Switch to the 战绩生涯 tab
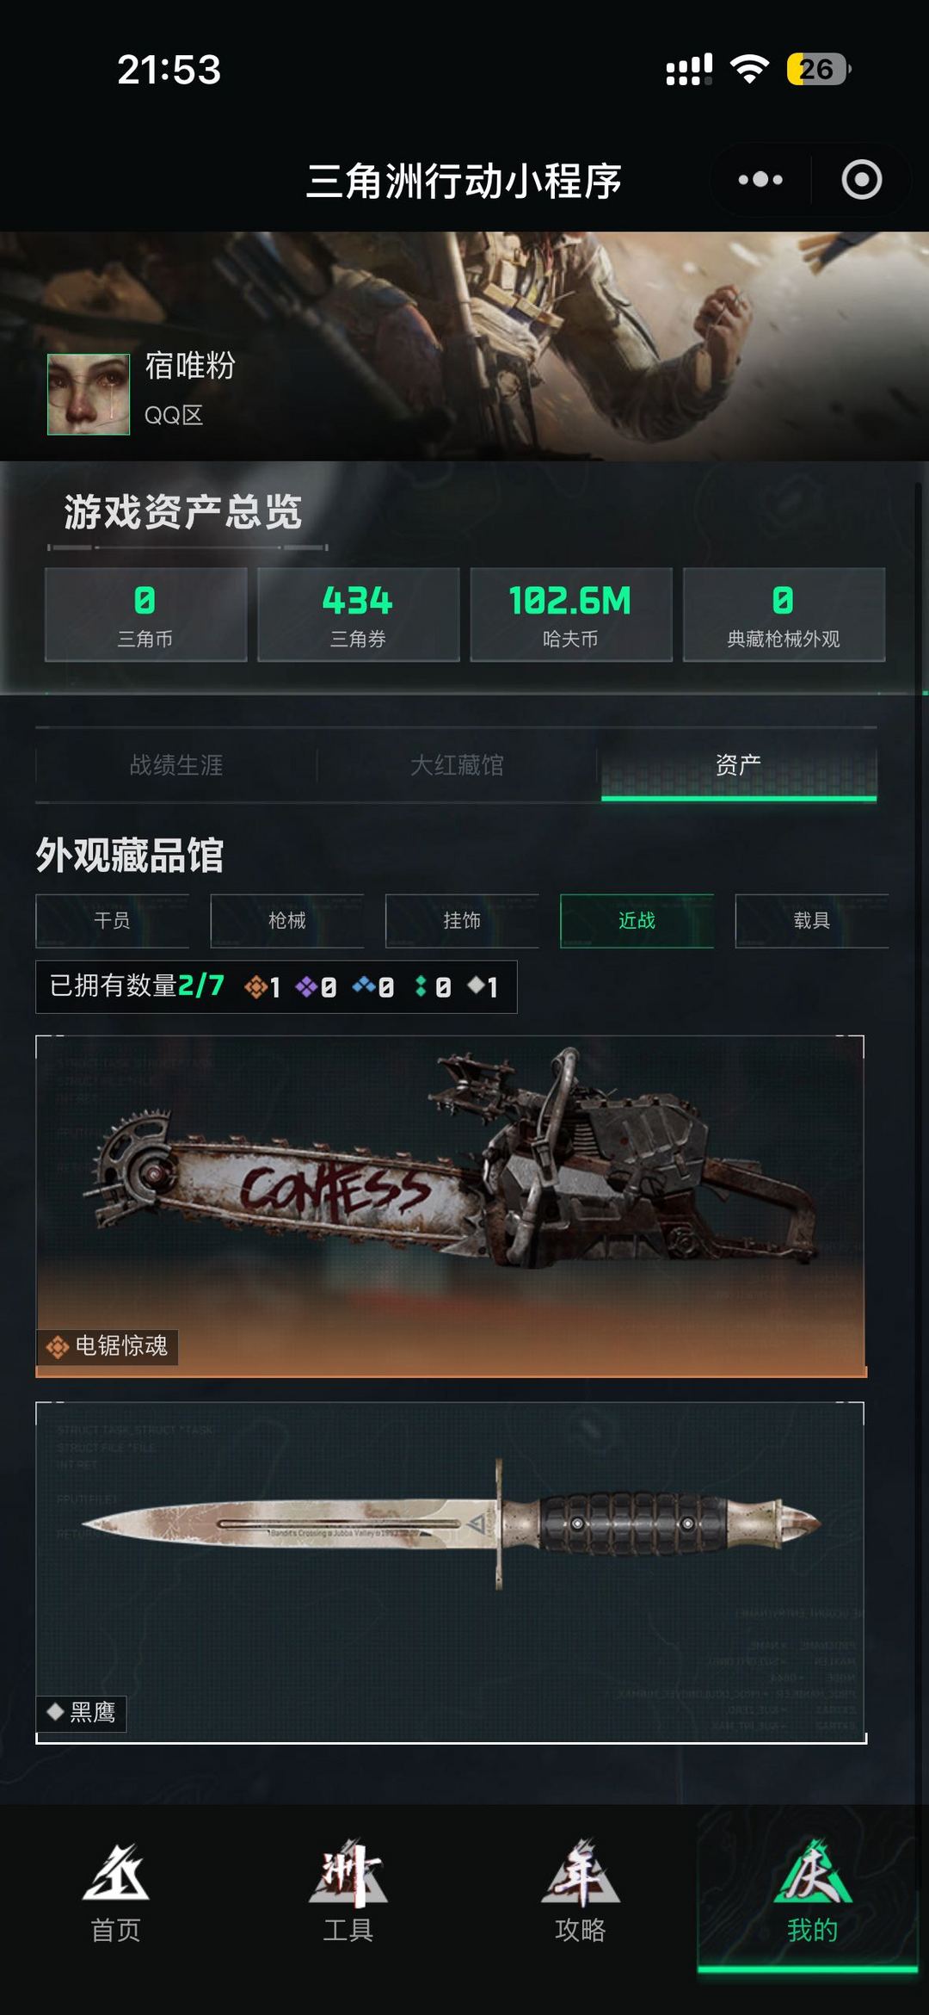This screenshot has width=929, height=2015. coord(176,765)
